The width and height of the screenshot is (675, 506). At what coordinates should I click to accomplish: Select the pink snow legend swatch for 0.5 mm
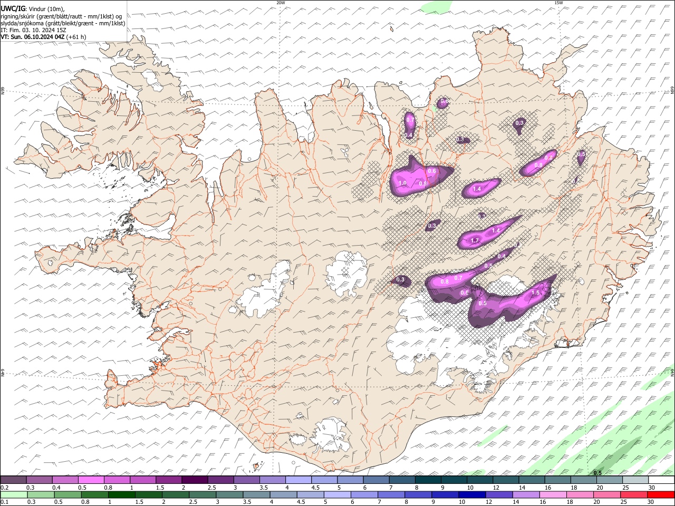pyautogui.click(x=91, y=480)
